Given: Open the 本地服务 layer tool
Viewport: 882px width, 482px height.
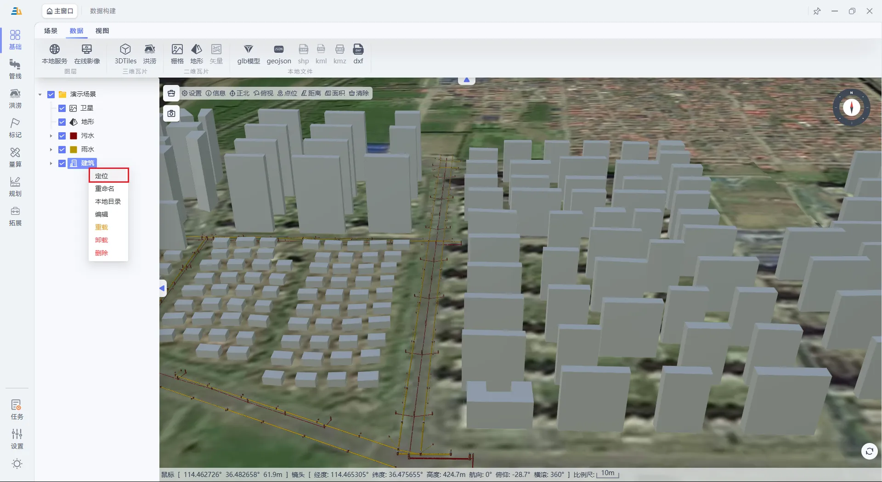Looking at the screenshot, I should point(54,54).
